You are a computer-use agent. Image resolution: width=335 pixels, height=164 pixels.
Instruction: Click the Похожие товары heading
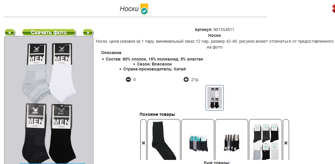157,114
